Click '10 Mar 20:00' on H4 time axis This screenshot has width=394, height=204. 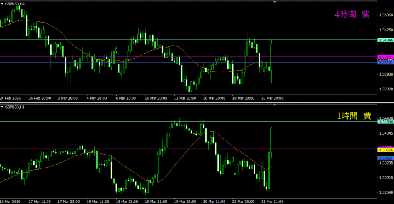coord(156,98)
